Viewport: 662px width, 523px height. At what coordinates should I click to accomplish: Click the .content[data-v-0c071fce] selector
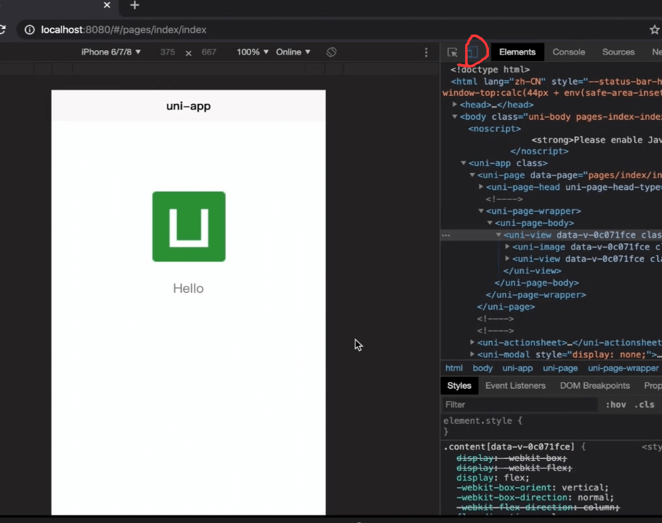[x=509, y=447]
